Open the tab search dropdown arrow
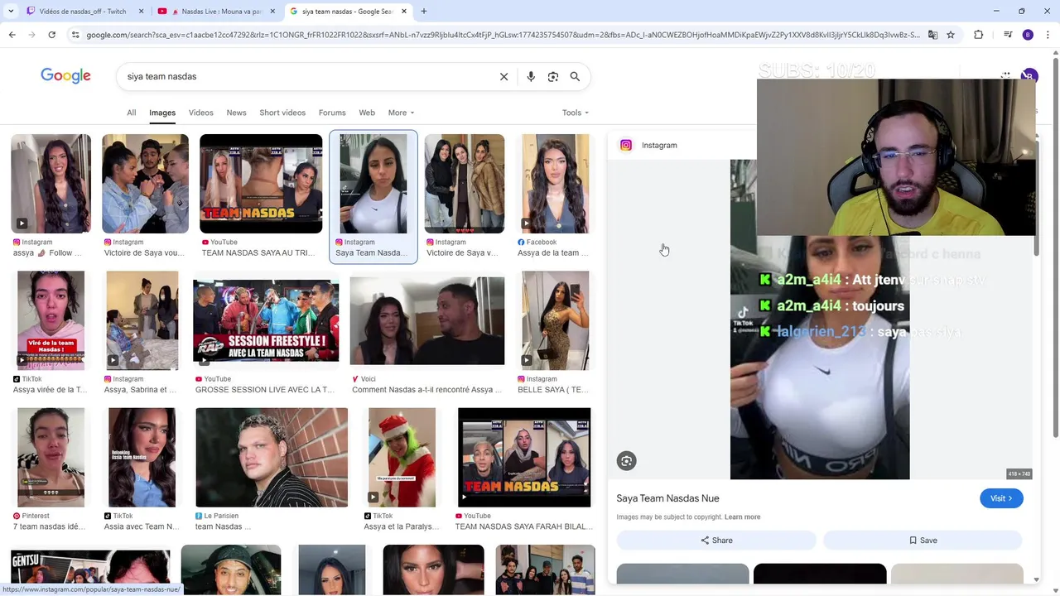 coord(11,12)
